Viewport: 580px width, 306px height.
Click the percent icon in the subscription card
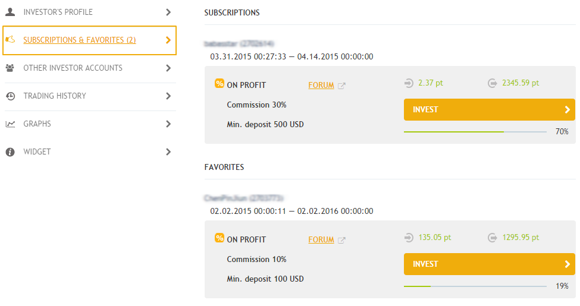pyautogui.click(x=220, y=84)
